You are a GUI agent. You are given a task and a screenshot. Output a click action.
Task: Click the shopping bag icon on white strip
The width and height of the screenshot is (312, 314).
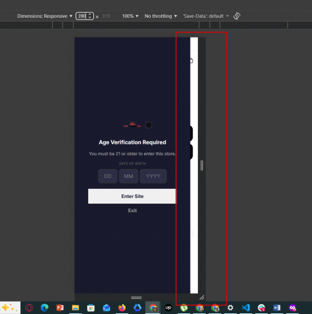[x=191, y=61]
